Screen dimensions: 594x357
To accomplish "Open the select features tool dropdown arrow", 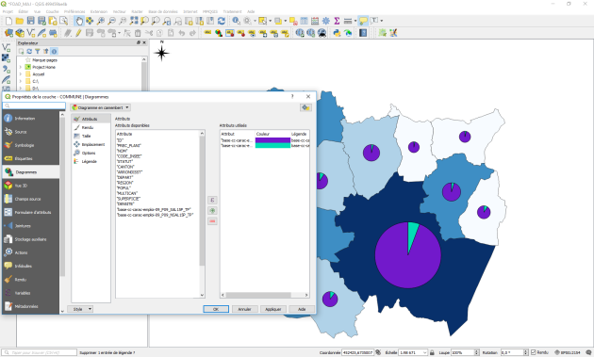I will coord(270,21).
